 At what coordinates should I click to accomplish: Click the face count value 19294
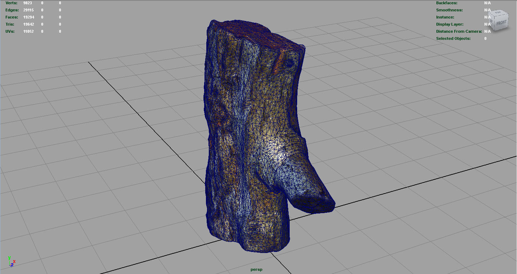point(29,17)
